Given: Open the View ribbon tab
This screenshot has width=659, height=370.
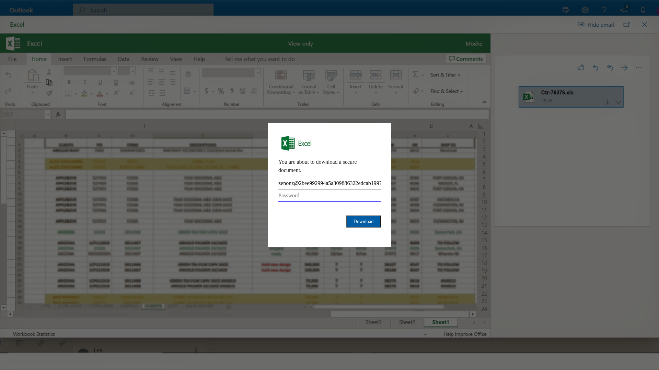Looking at the screenshot, I should click(x=176, y=59).
